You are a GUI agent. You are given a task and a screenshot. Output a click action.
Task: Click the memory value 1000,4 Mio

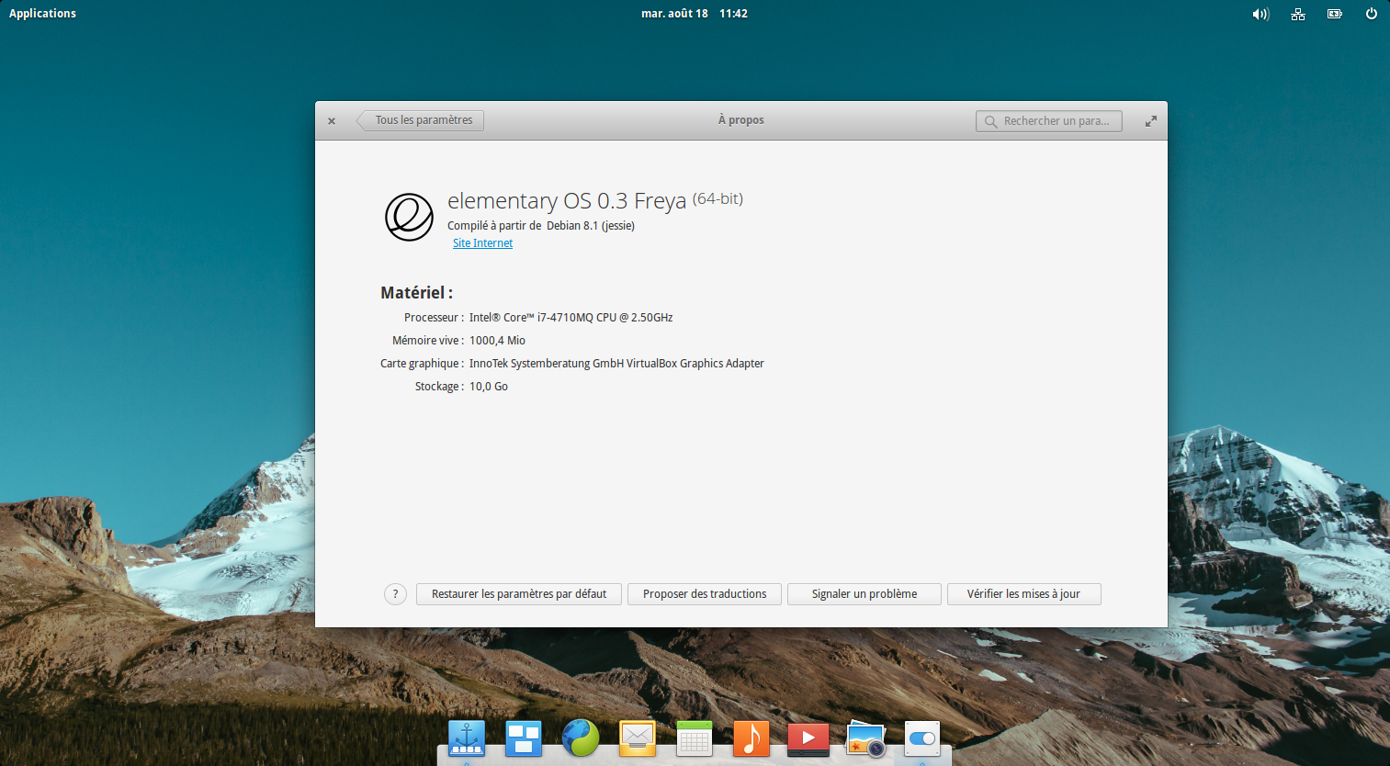click(497, 341)
